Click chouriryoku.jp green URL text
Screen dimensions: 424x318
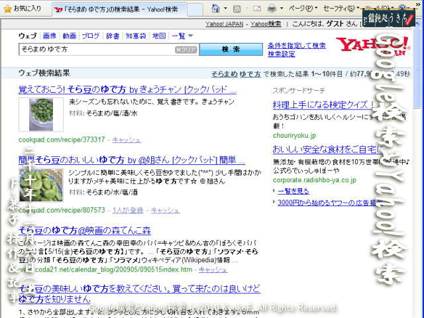click(x=294, y=135)
